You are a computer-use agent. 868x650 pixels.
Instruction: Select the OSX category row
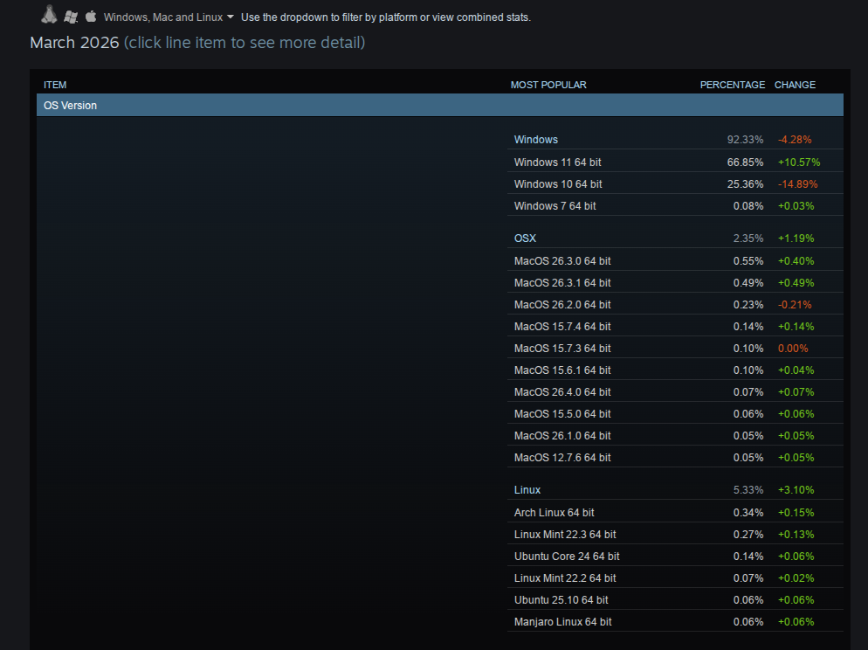coord(675,239)
